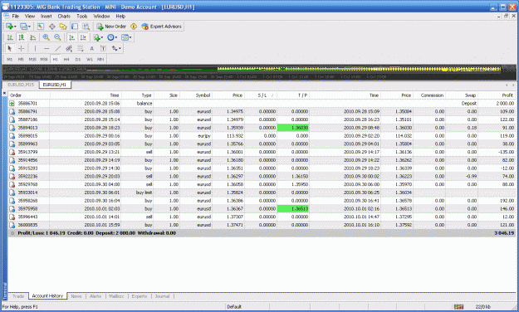
Task: Zoom in on the chart
Action: tap(46, 37)
